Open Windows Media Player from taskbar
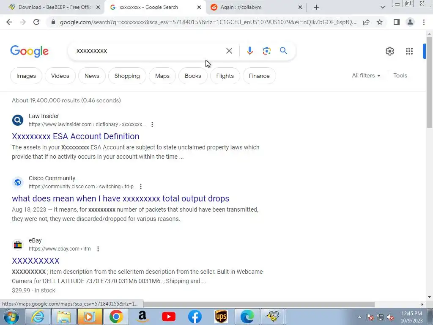This screenshot has height=325, width=433. point(90,317)
